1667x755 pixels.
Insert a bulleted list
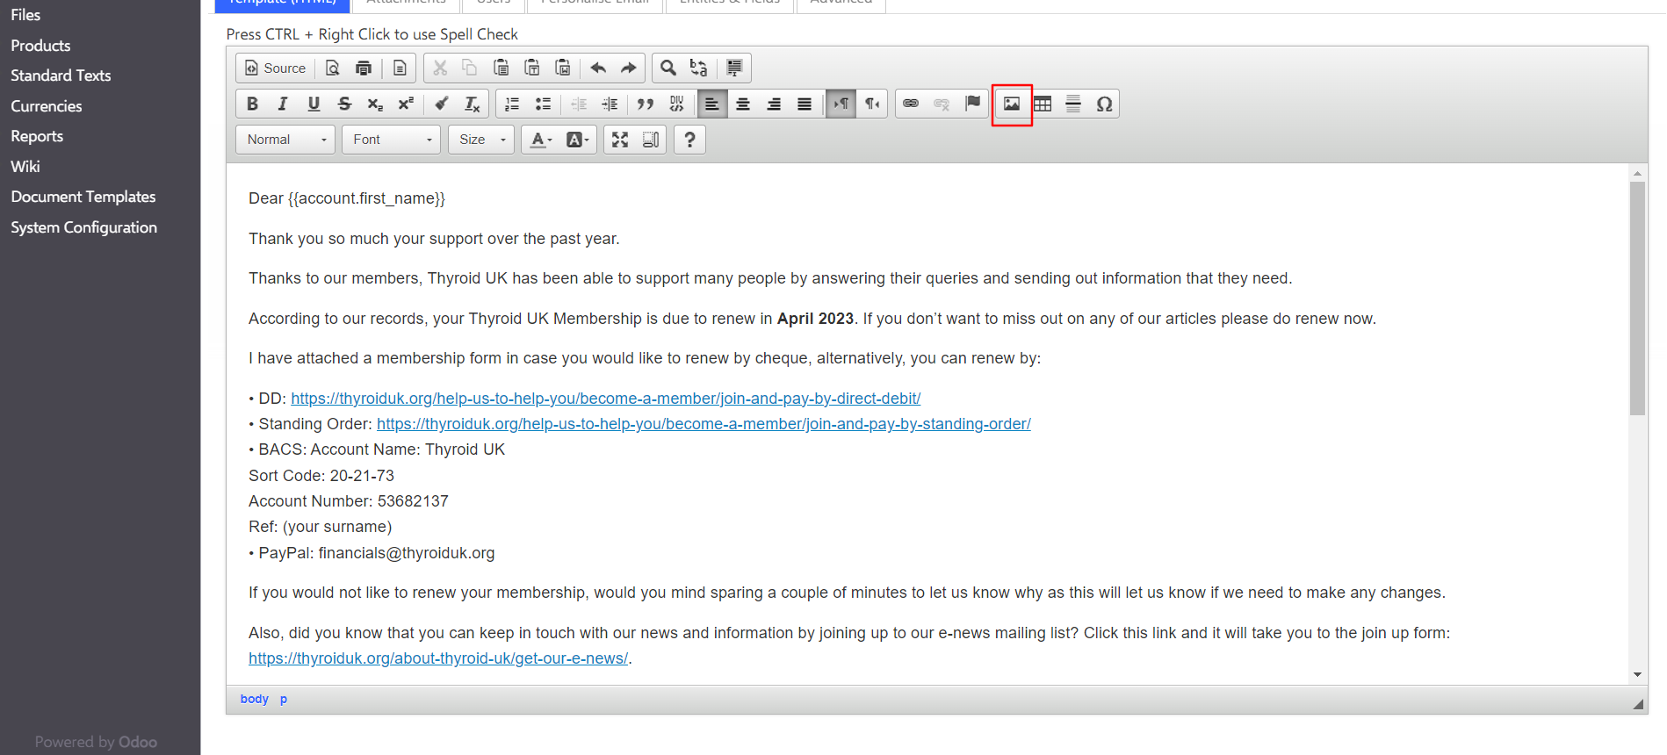tap(543, 104)
